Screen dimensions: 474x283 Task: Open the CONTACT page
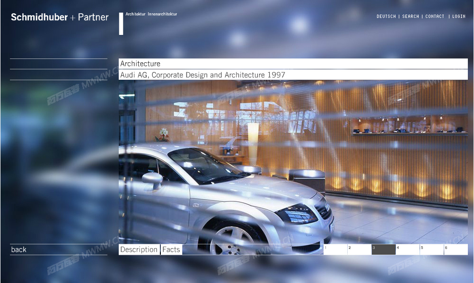tap(435, 17)
